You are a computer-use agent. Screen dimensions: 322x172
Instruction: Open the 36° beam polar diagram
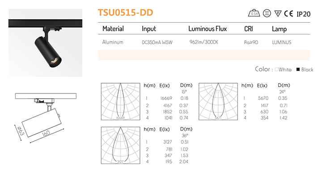[121, 145]
